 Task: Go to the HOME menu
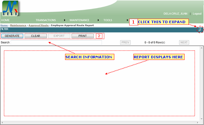coord(5,20)
